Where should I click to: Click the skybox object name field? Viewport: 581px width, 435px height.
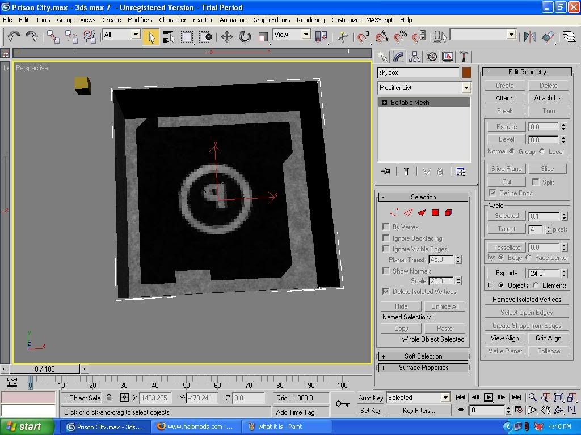(x=418, y=72)
